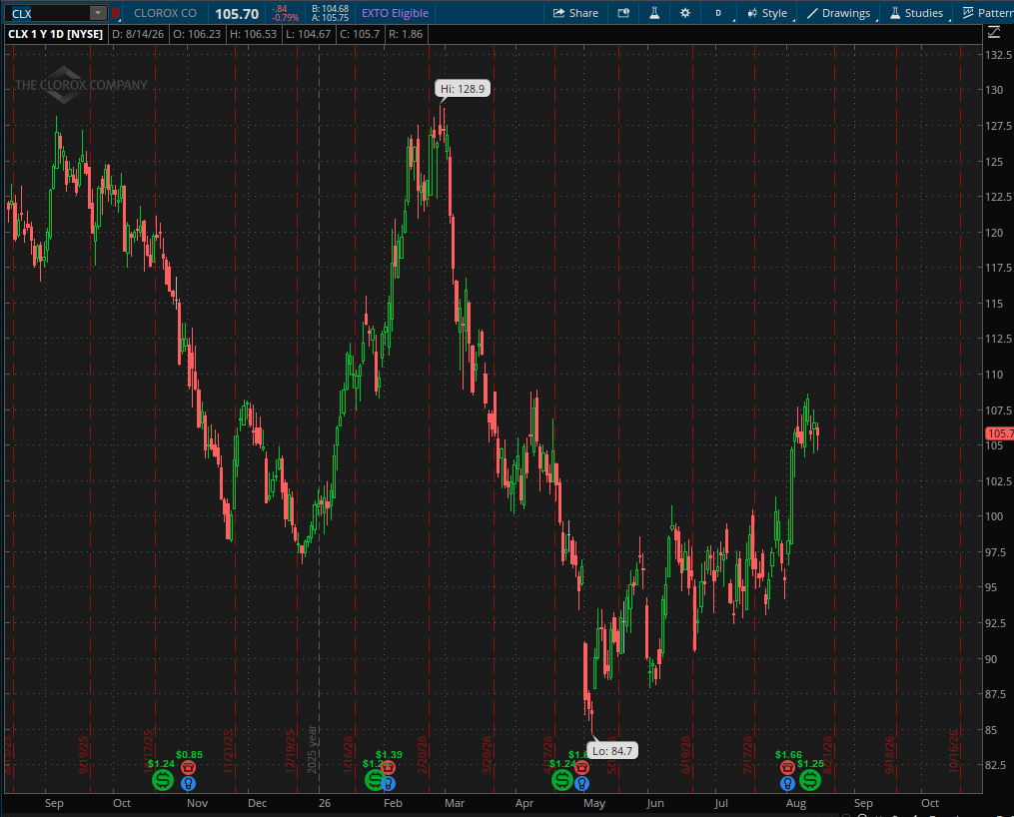This screenshot has height=817, width=1014.
Task: Click the Mar label on time axis
Action: click(x=454, y=803)
